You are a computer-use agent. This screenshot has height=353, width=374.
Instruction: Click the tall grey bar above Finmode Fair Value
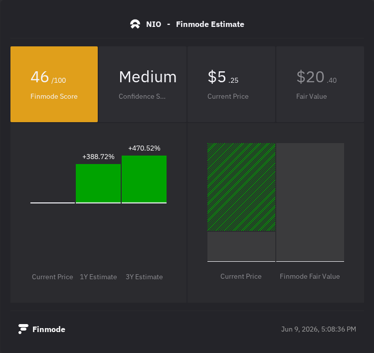[x=310, y=202]
